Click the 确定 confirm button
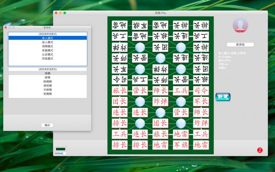Viewport: 275px width, 172px height. 47,125
